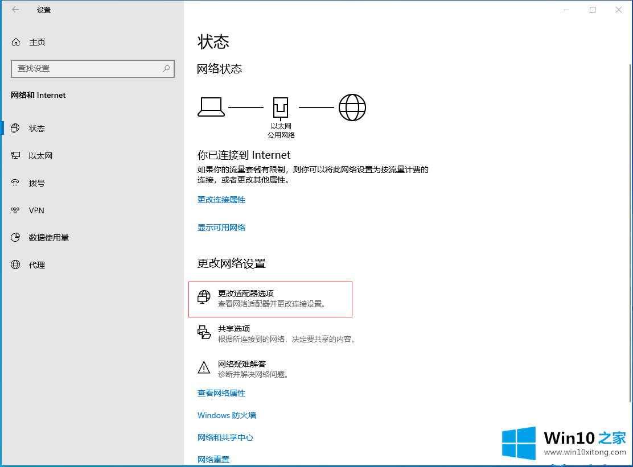This screenshot has width=633, height=467.
Task: Click the laptop icon in network diagram
Action: tap(211, 108)
